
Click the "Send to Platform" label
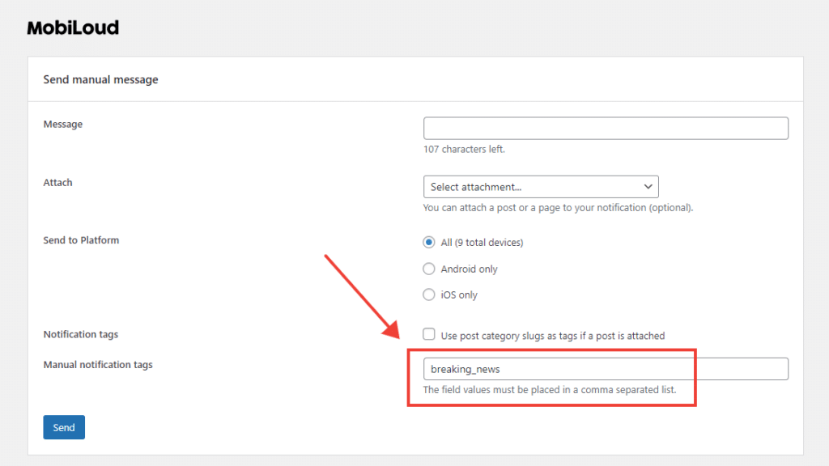(x=81, y=239)
